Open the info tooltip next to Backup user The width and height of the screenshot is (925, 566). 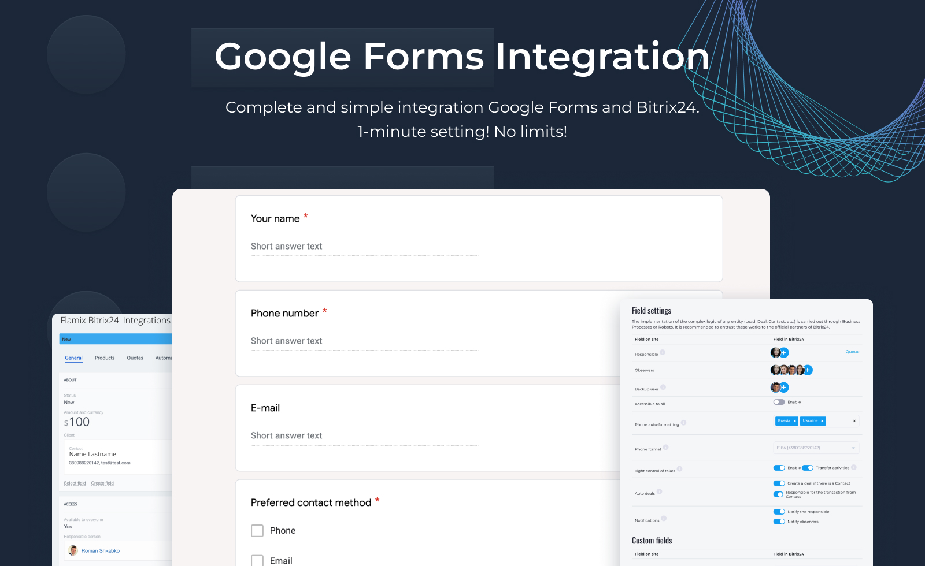[664, 387]
